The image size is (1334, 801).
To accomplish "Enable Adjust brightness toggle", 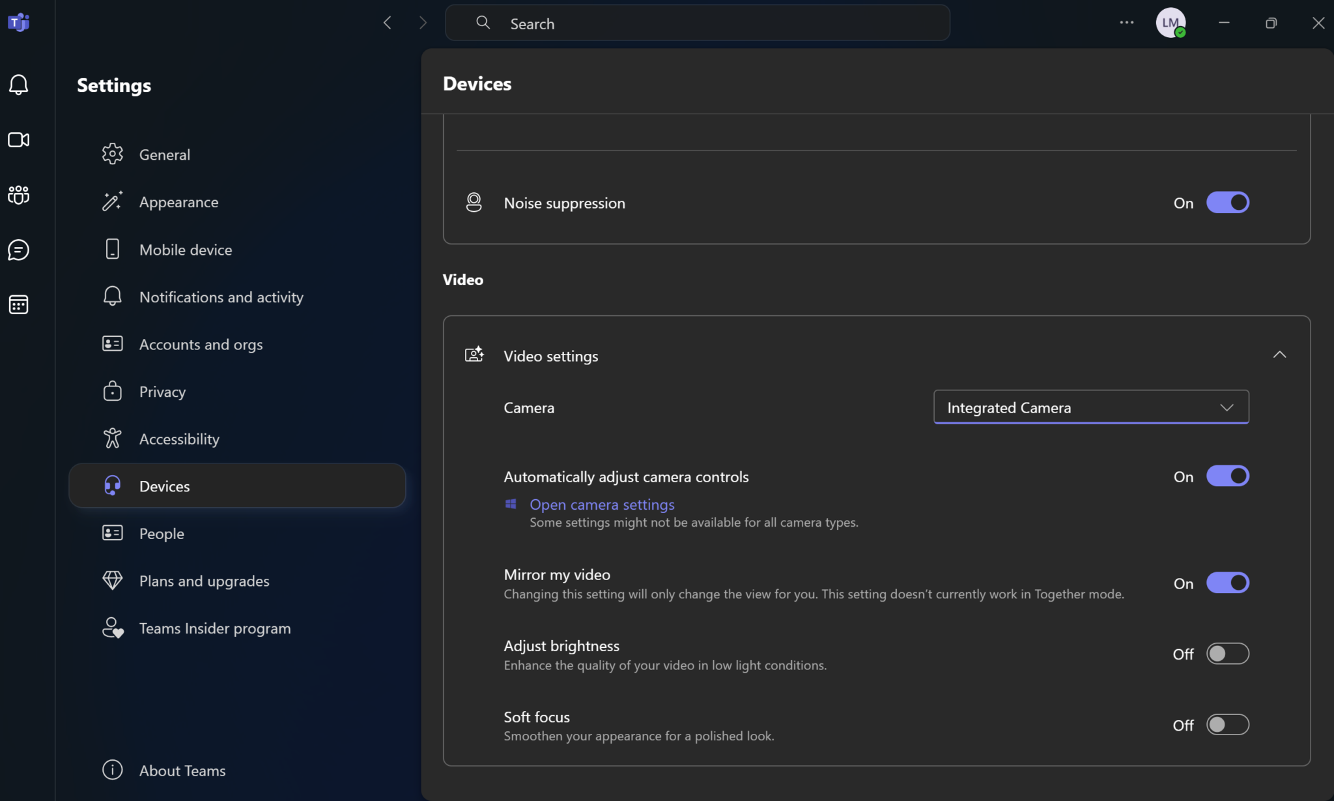I will pyautogui.click(x=1227, y=654).
